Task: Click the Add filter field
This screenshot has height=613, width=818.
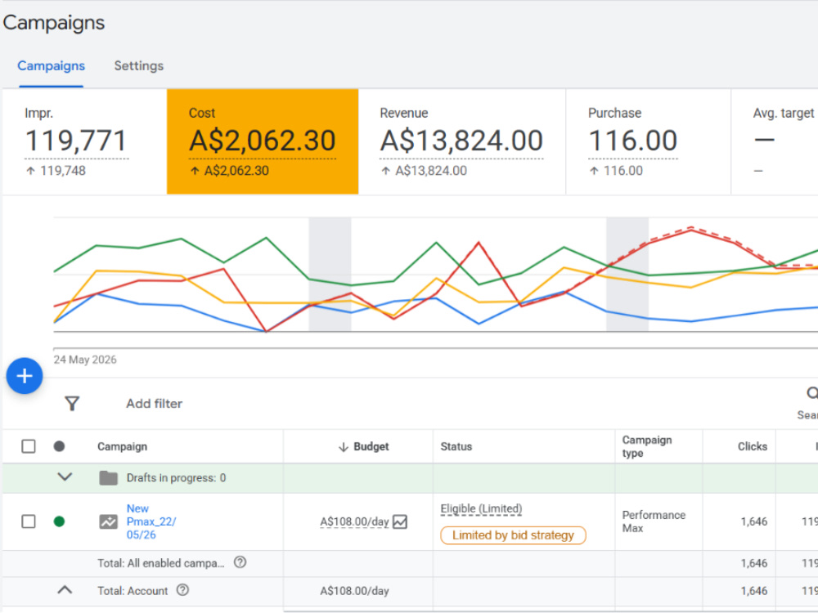Action: coord(155,404)
